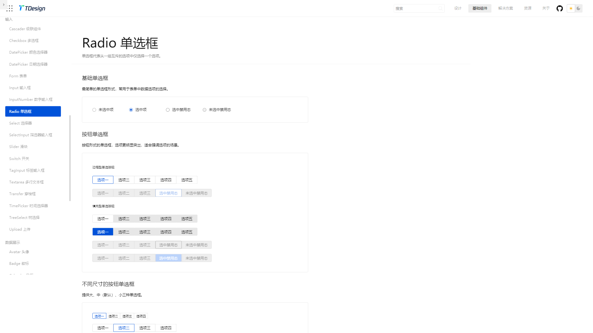Go to the 关于 menu item

point(545,8)
